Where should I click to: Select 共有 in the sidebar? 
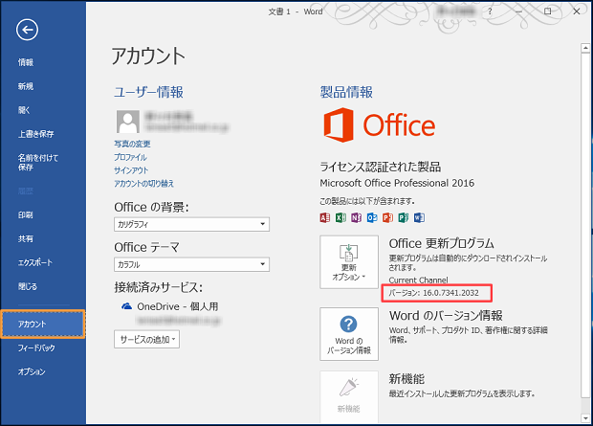pyautogui.click(x=26, y=239)
